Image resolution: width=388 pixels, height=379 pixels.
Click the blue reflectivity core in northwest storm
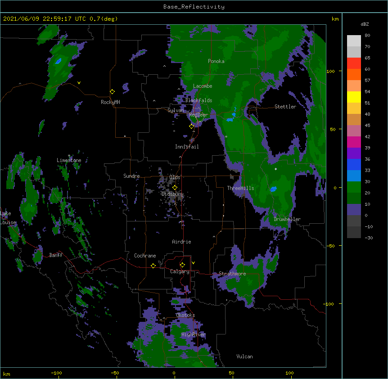58,61
